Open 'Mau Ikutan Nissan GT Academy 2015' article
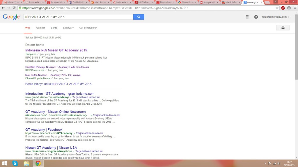The width and height of the screenshot is (298, 167). (x=53, y=75)
